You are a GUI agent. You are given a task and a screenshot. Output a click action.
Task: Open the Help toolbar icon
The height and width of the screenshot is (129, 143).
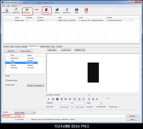[76, 11]
